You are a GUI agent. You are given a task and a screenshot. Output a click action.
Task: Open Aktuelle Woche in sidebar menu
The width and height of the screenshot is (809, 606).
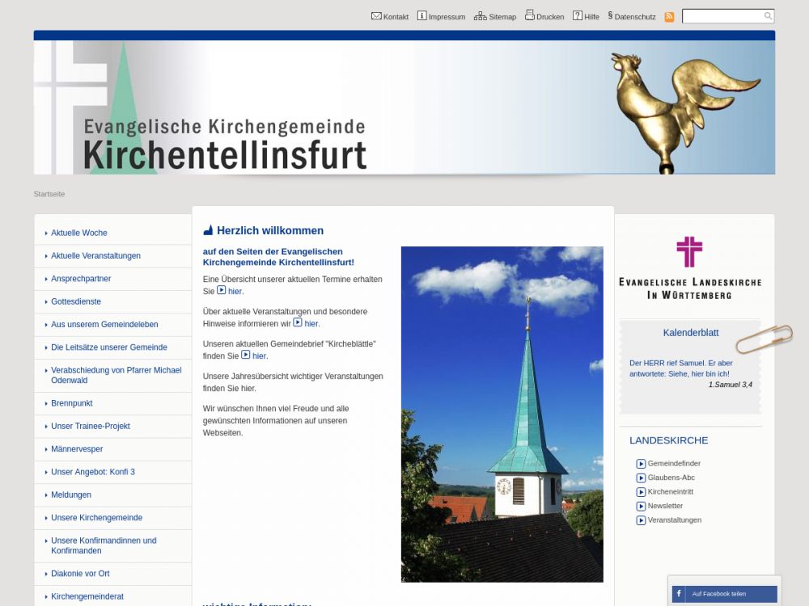point(79,233)
